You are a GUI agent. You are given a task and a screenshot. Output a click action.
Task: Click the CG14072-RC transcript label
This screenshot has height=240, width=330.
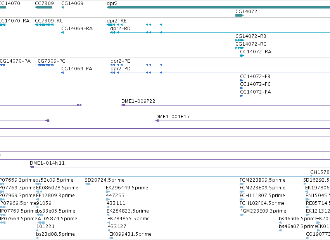coord(251,44)
